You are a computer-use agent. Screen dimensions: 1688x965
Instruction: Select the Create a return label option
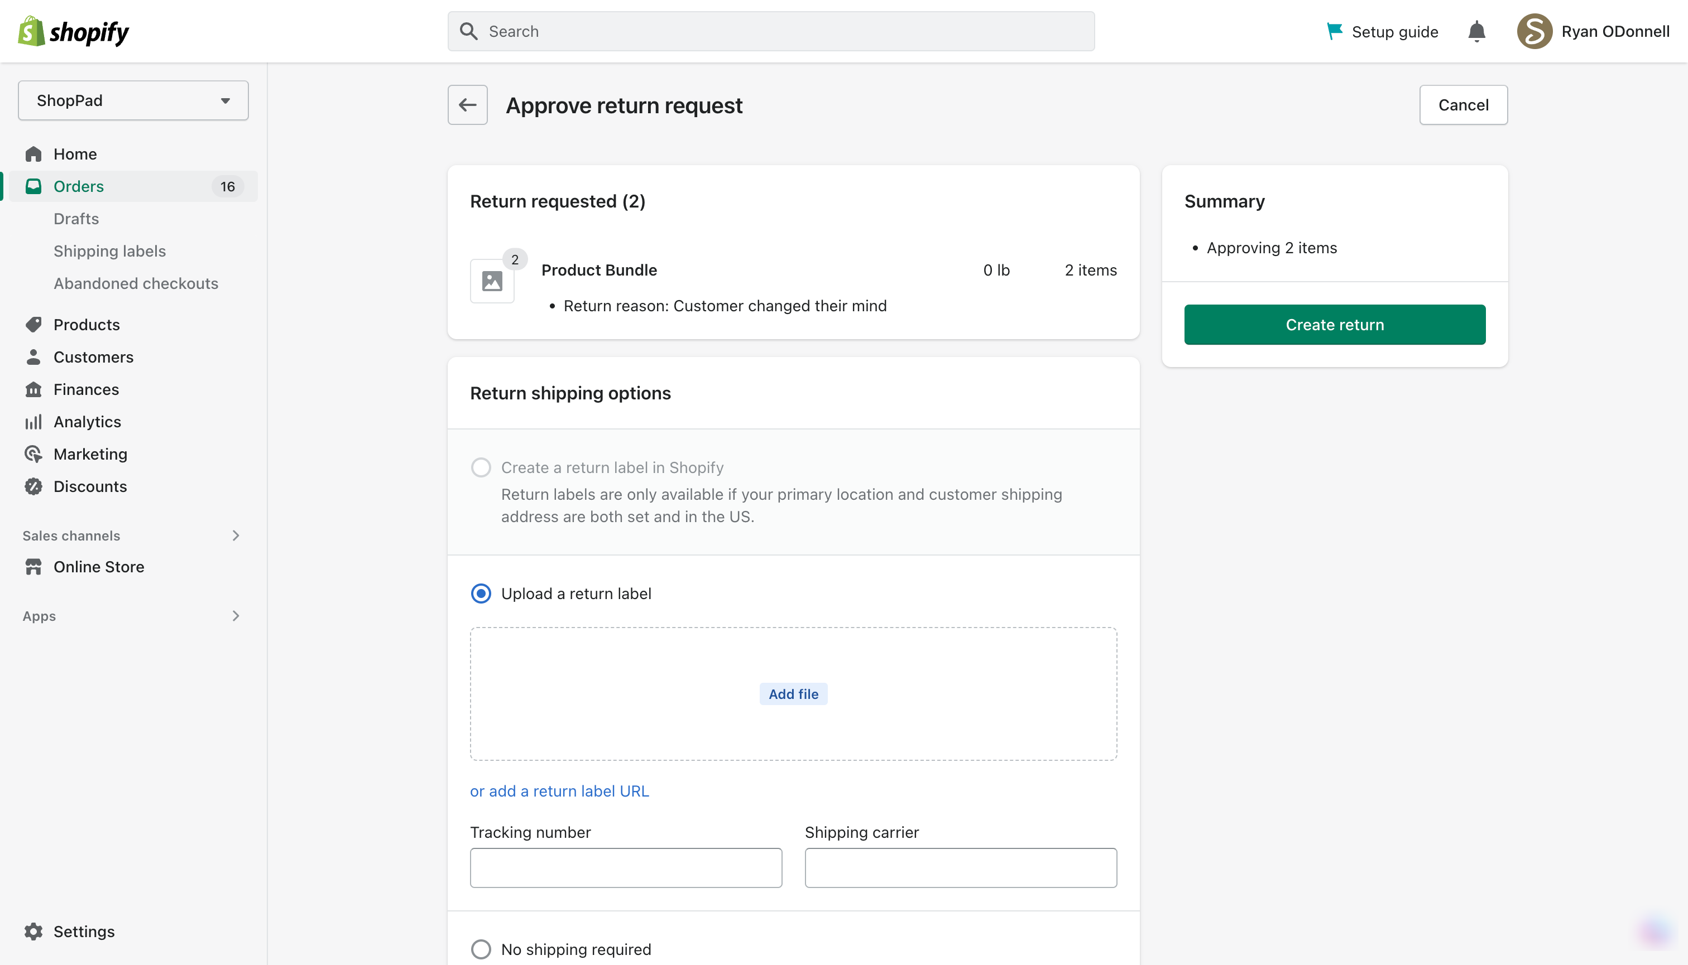(x=480, y=467)
